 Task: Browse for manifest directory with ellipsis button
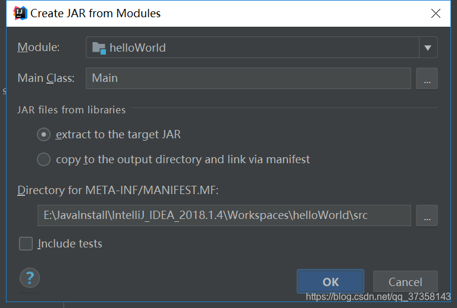(427, 215)
